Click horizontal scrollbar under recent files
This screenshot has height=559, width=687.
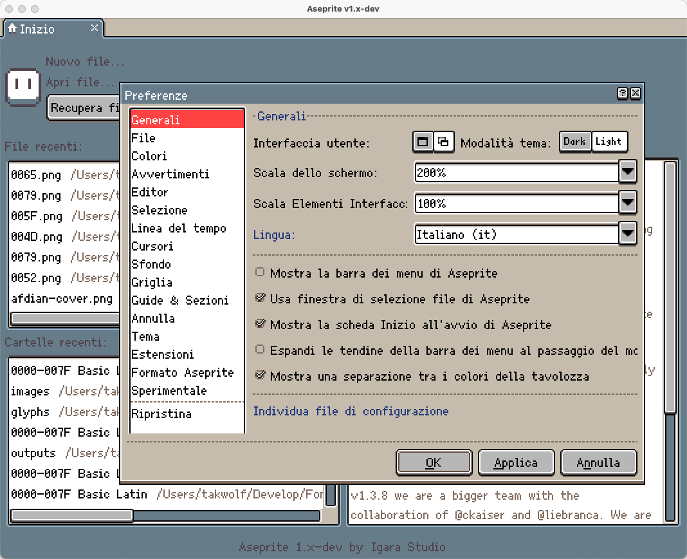65,317
